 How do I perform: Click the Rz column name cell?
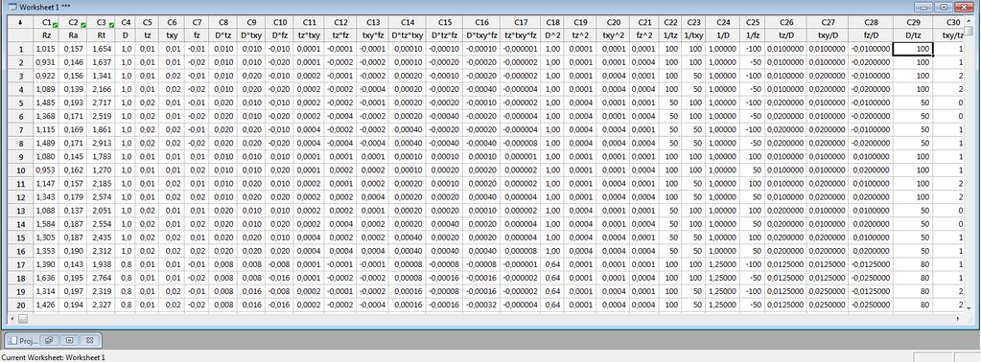point(47,36)
